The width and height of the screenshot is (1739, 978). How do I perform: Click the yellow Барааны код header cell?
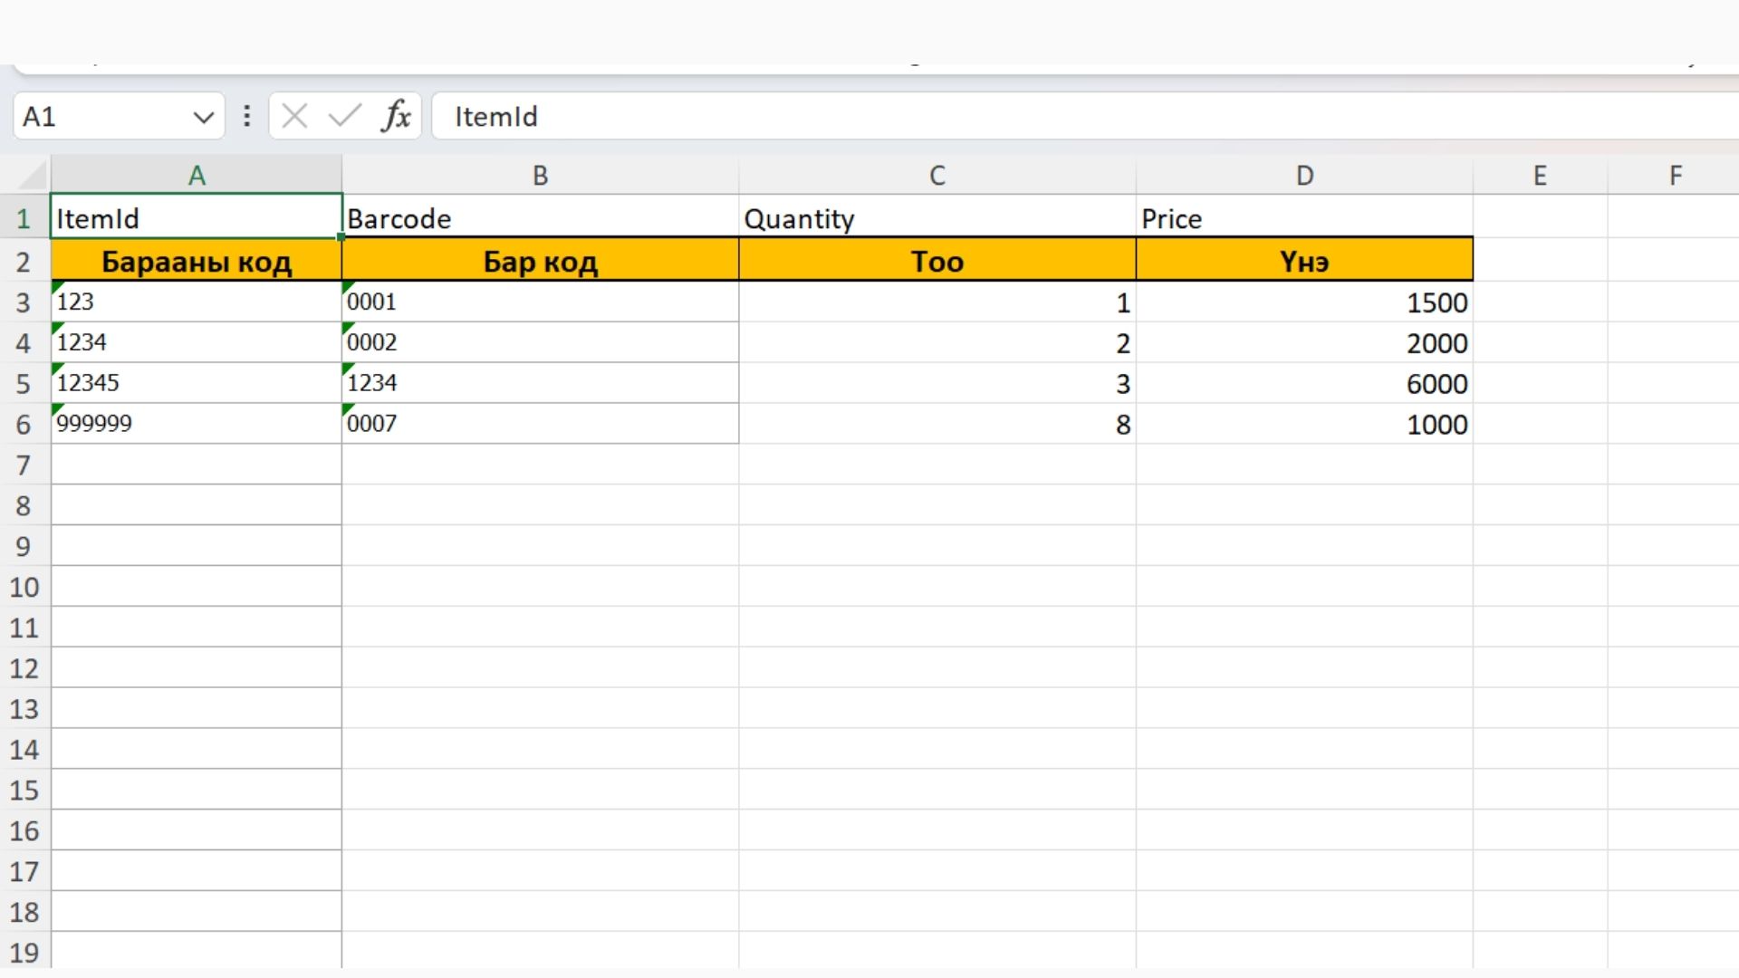pyautogui.click(x=197, y=262)
